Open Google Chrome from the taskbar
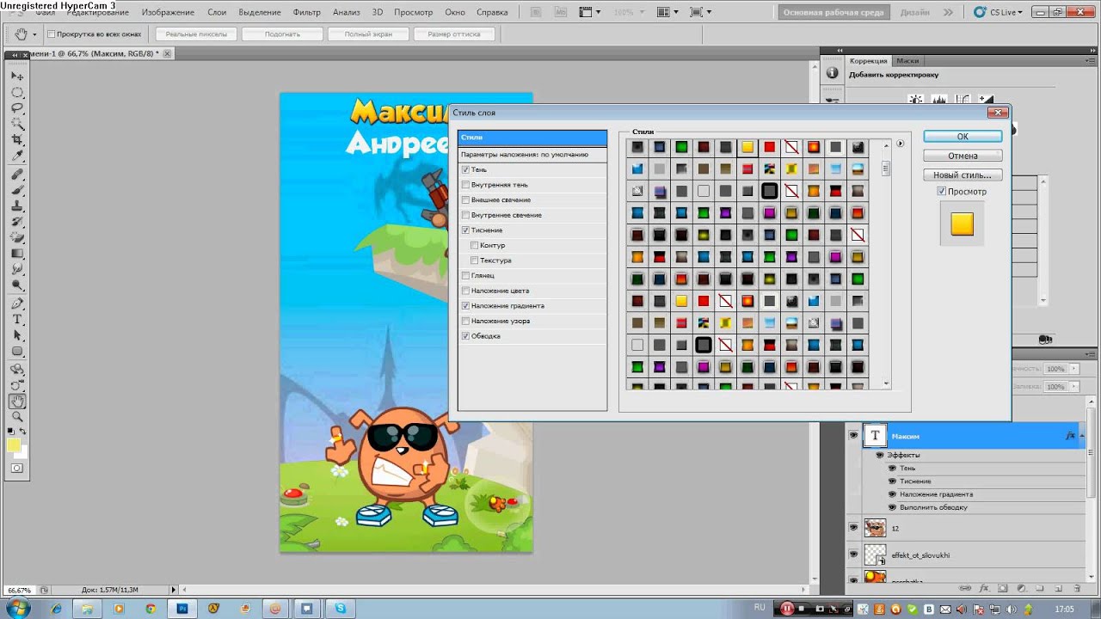Viewport: 1101px width, 619px height. tap(151, 609)
